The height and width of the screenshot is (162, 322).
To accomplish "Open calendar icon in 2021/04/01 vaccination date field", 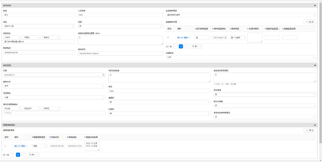I will [x=225, y=38].
